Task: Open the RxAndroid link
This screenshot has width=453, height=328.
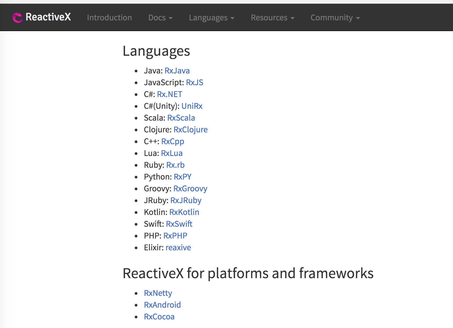Action: tap(162, 305)
